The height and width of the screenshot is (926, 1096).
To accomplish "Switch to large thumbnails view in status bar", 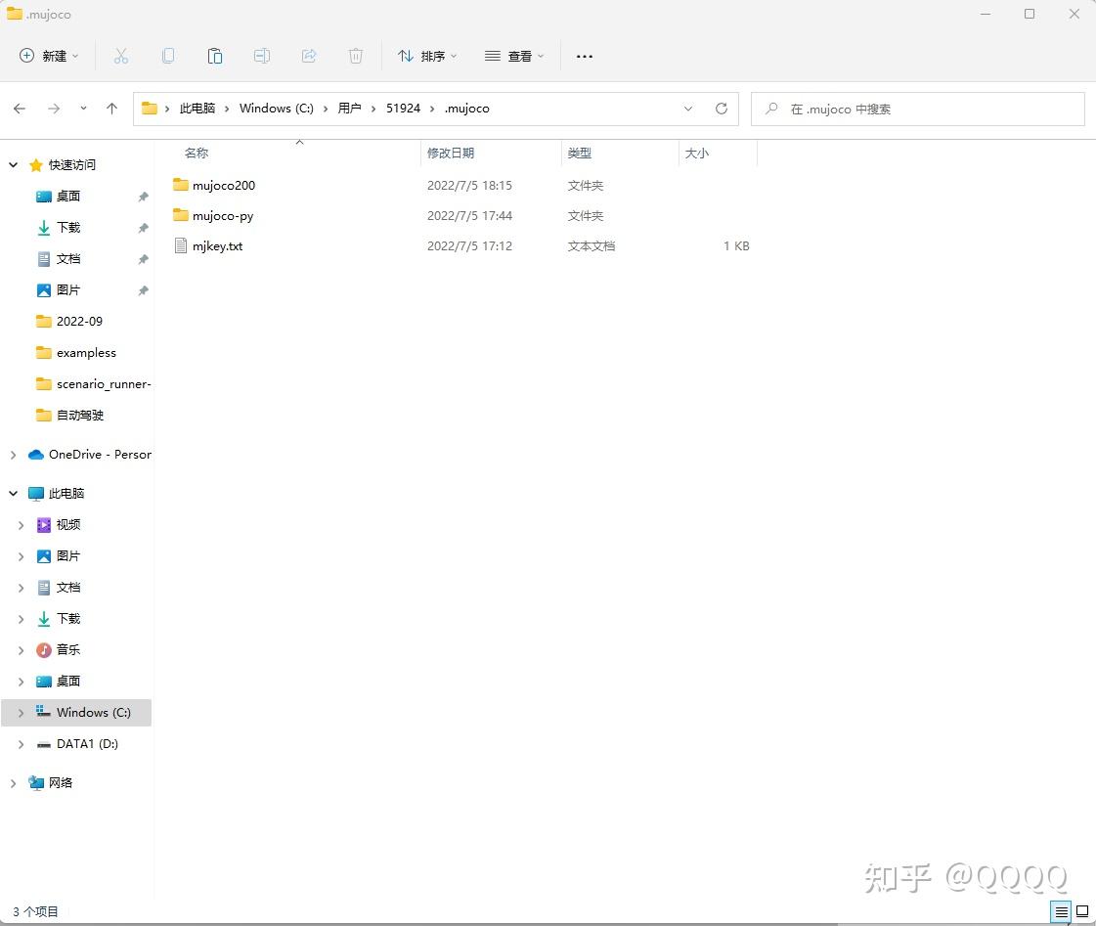I will tap(1083, 911).
